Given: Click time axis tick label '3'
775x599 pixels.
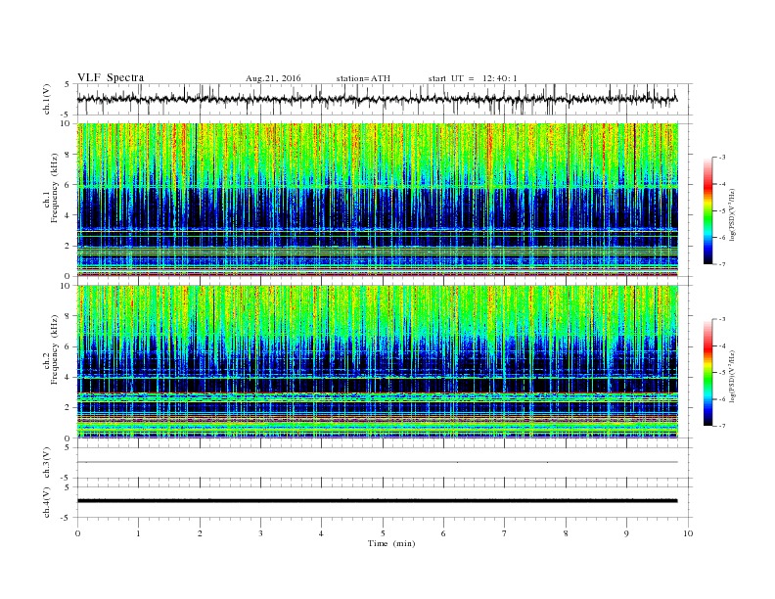Looking at the screenshot, I should point(260,533).
